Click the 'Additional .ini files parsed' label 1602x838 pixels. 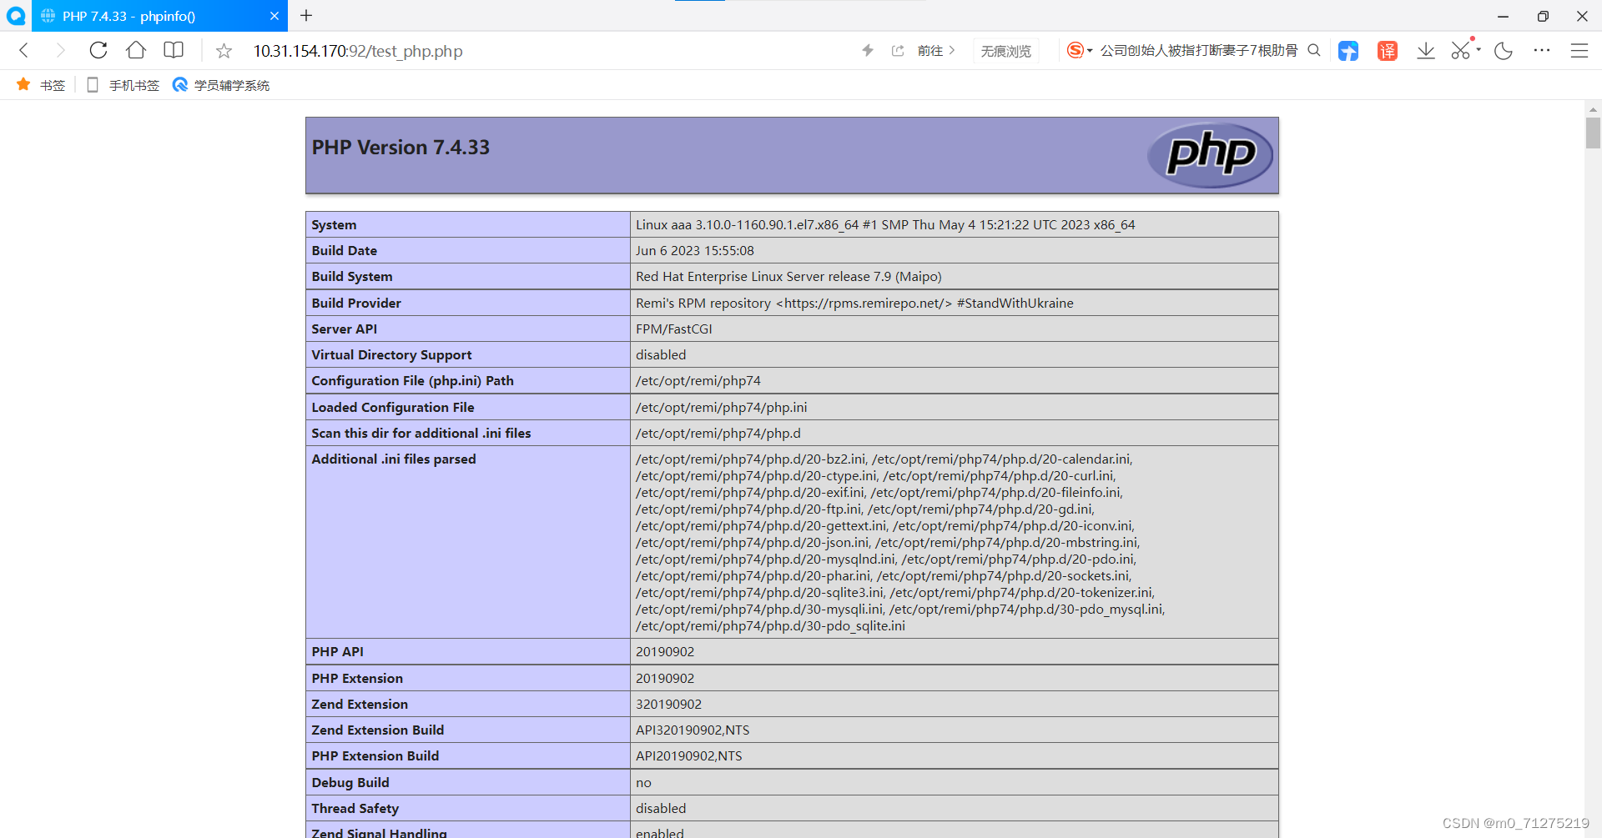tap(394, 459)
